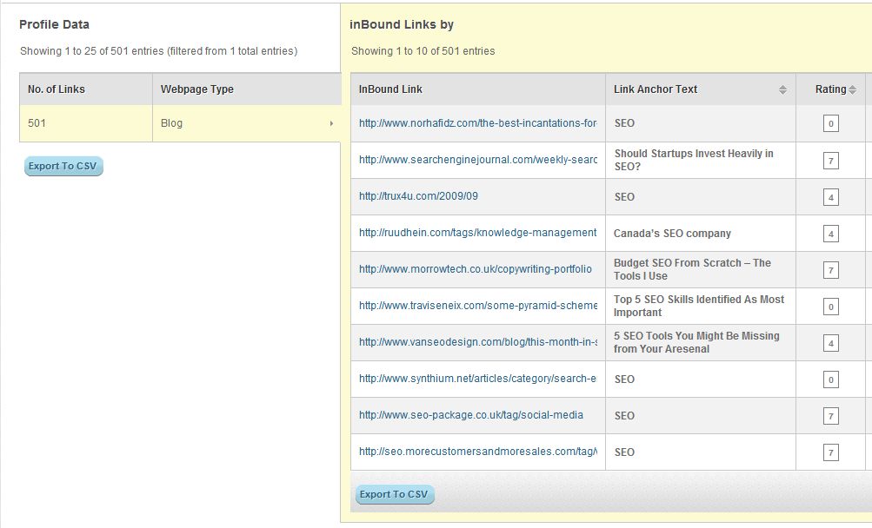The width and height of the screenshot is (872, 528).
Task: Click rating box 0 for norhafidz.com row
Action: [831, 124]
